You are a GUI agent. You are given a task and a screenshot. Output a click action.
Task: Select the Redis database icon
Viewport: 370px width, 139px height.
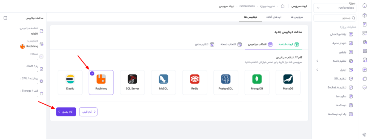click(195, 79)
